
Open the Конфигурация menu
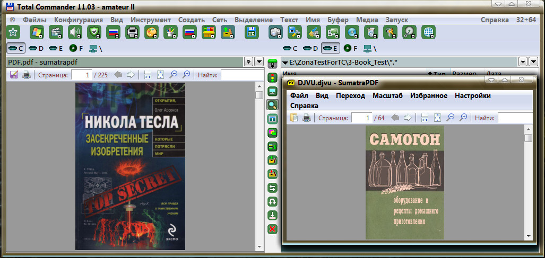tap(79, 20)
